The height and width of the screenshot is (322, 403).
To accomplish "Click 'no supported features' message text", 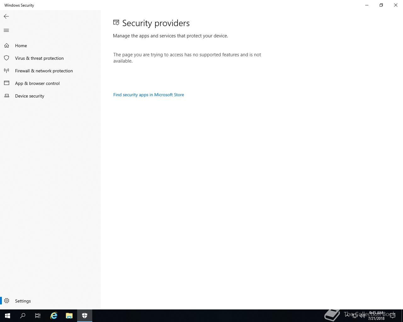I will click(x=187, y=58).
